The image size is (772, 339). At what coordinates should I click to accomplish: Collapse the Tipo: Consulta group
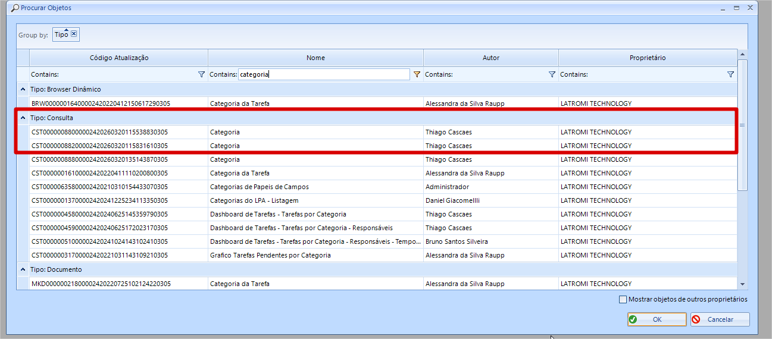point(23,118)
